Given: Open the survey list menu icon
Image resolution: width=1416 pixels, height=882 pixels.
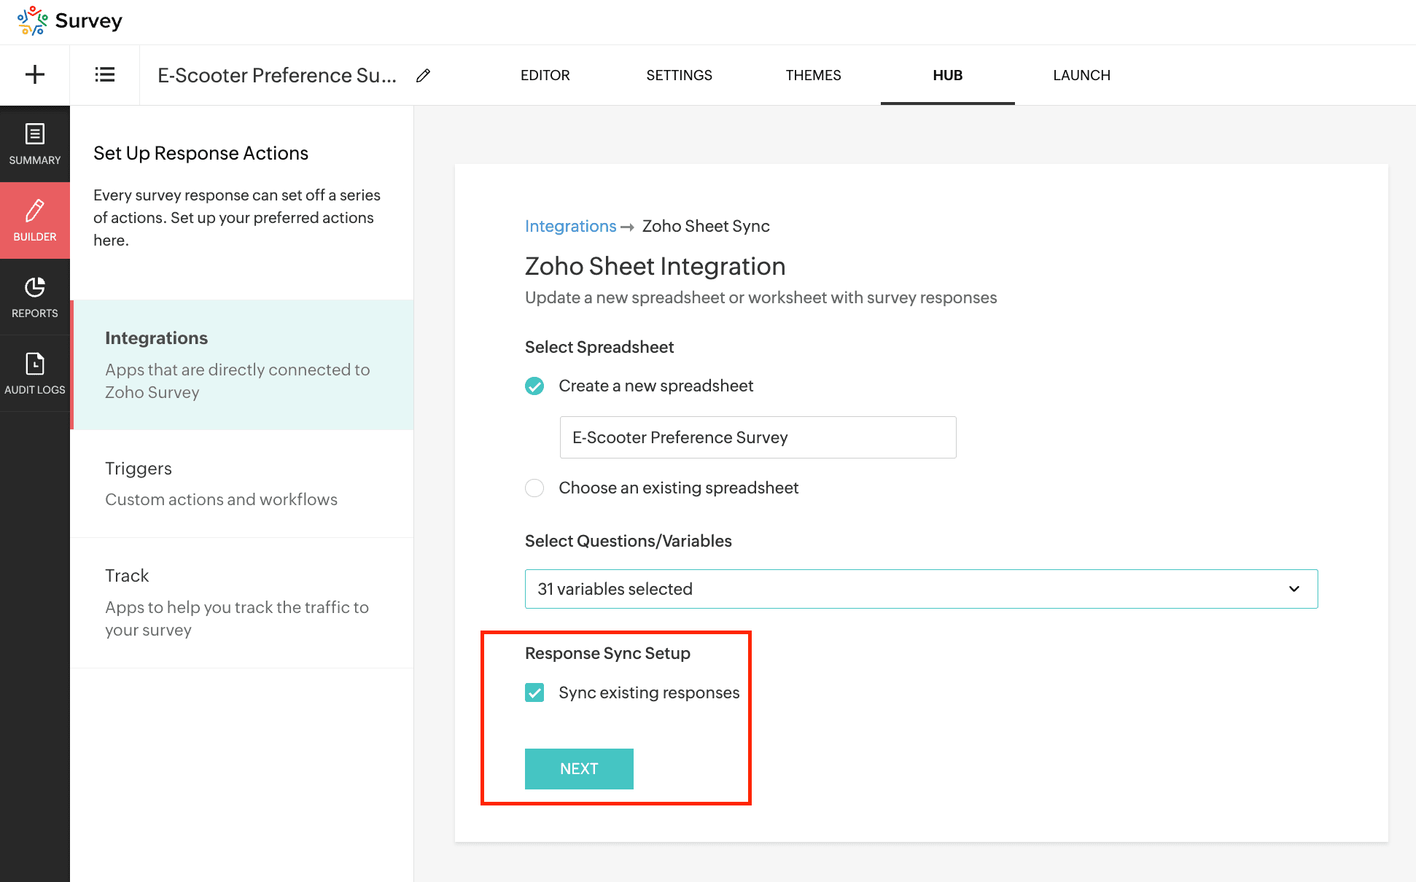Looking at the screenshot, I should pos(104,74).
